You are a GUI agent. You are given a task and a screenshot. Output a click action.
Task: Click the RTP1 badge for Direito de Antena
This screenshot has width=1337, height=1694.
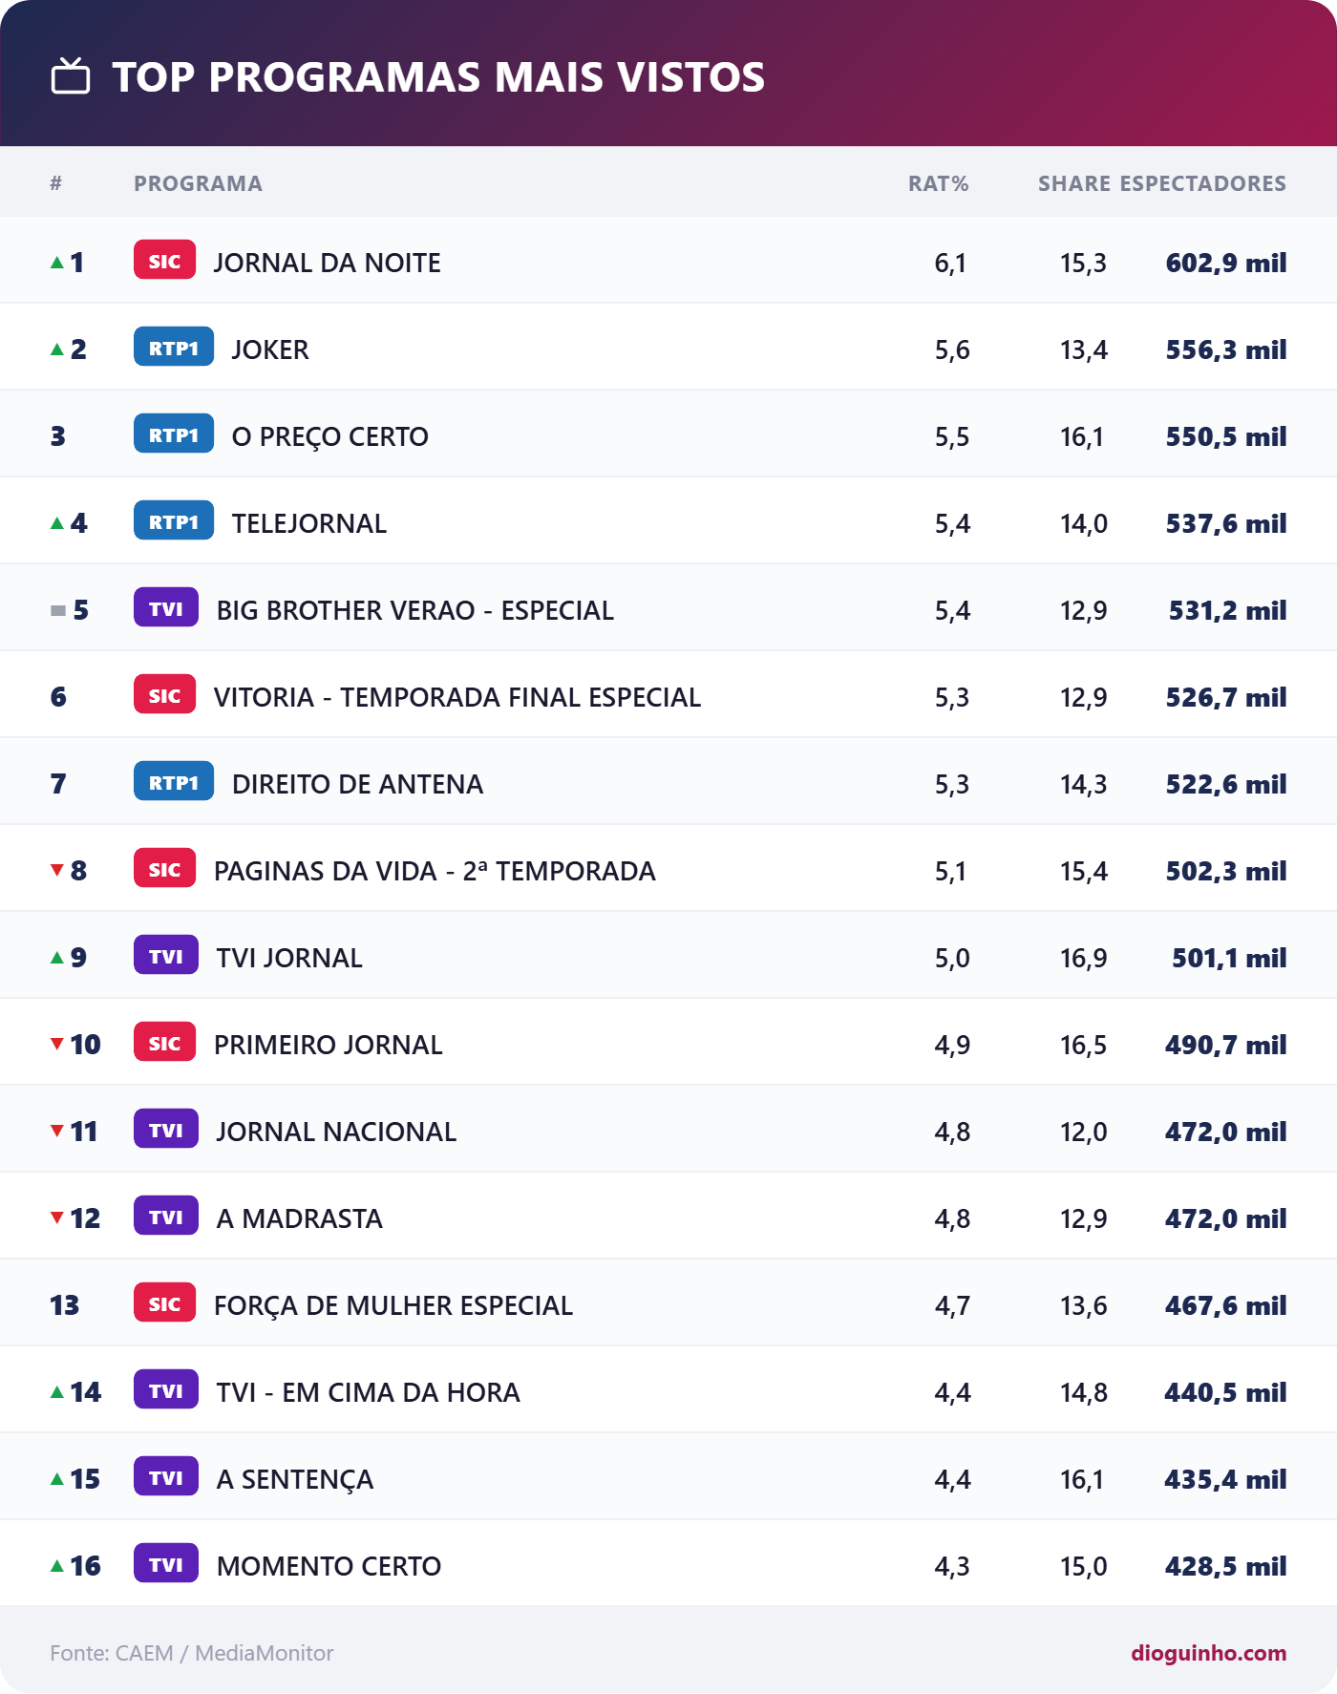click(x=174, y=782)
